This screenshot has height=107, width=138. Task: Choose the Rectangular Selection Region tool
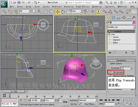pyautogui.click(x=45, y=11)
